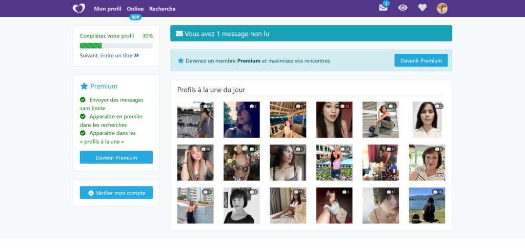525x249 pixels.
Task: Open the long blonde hair profile thumbnail
Action: click(195, 162)
